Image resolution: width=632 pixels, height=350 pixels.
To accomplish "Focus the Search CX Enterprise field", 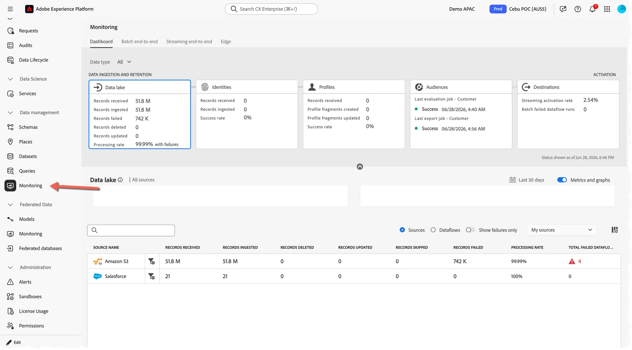I will pos(271,9).
